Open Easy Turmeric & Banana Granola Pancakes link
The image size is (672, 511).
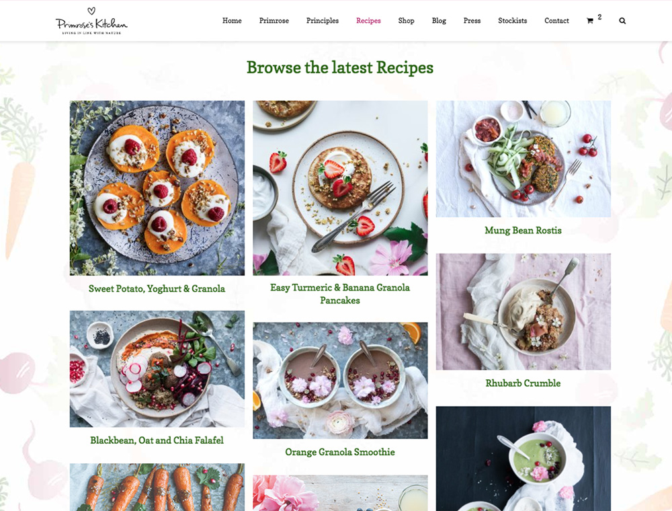340,294
